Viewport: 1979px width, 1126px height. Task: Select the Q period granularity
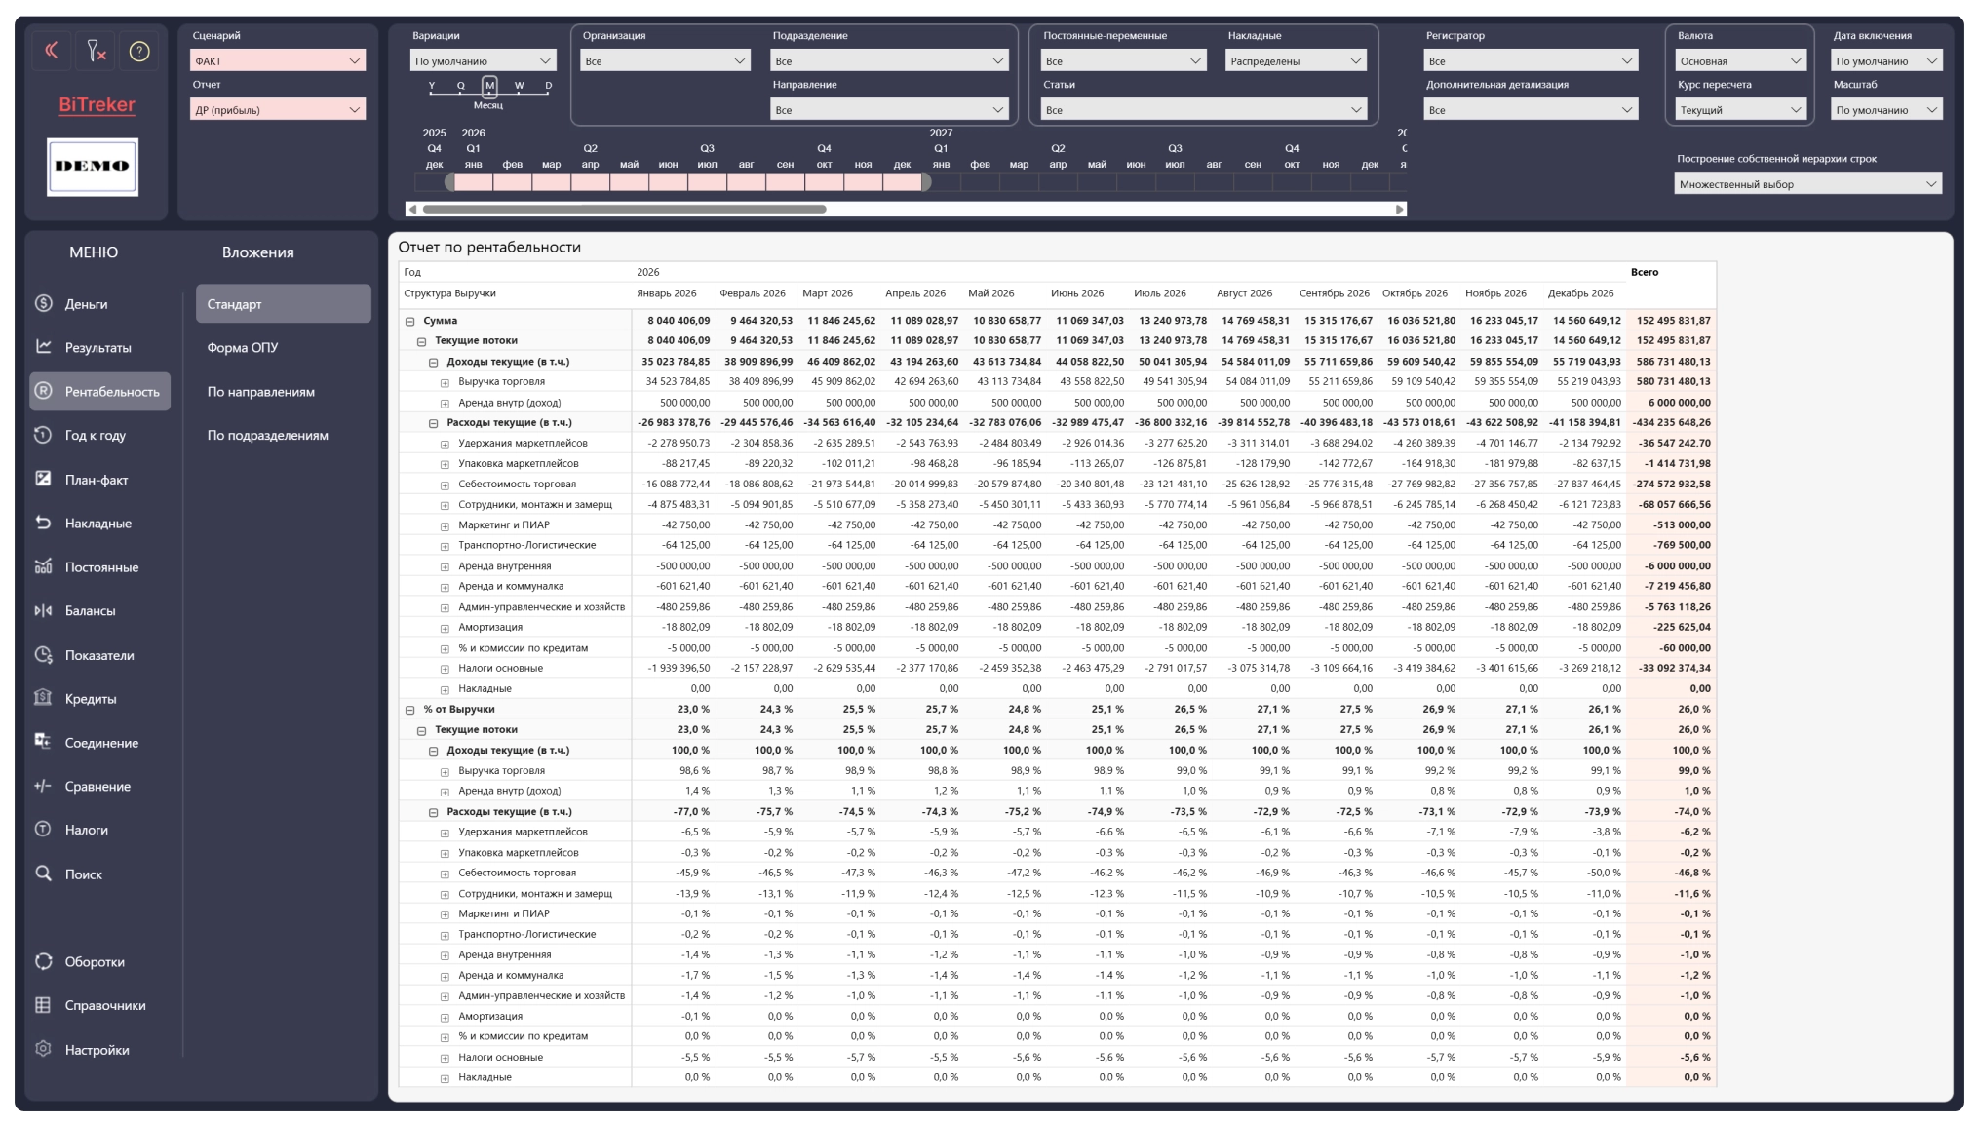(461, 86)
